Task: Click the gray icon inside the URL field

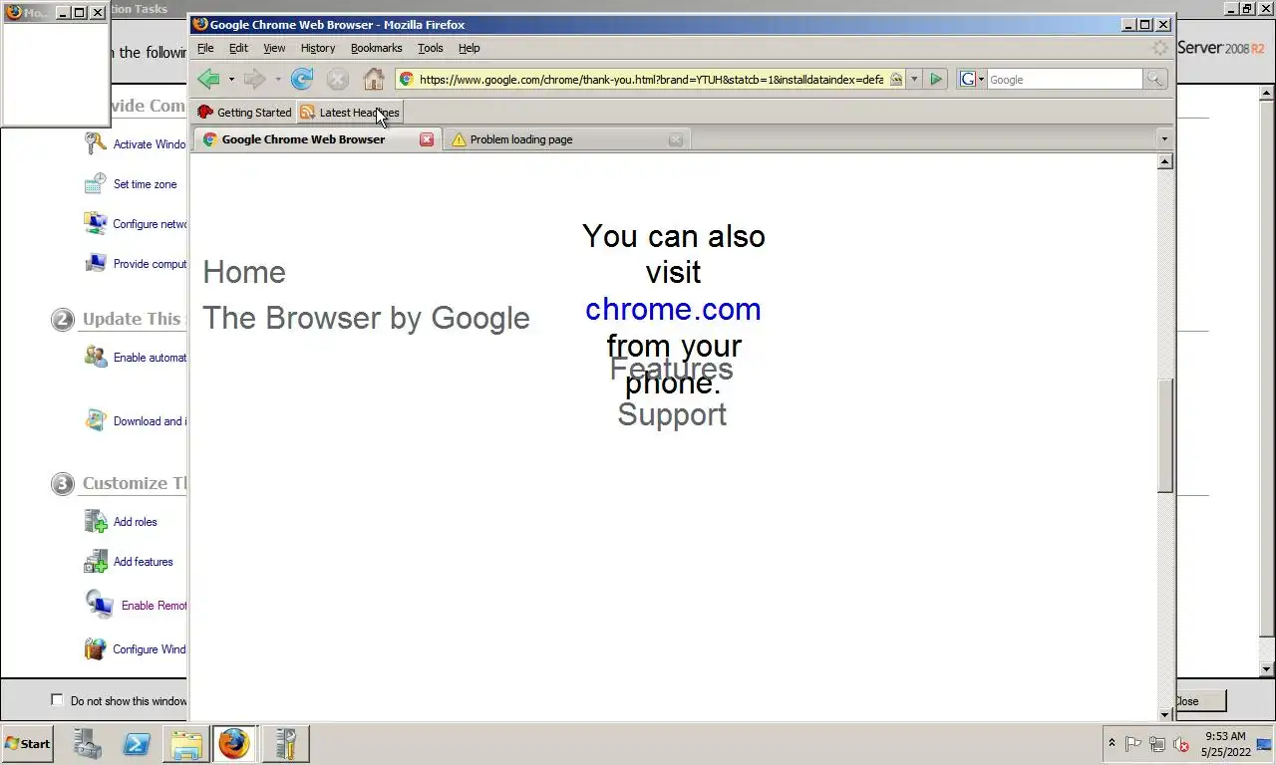Action: coord(895,79)
